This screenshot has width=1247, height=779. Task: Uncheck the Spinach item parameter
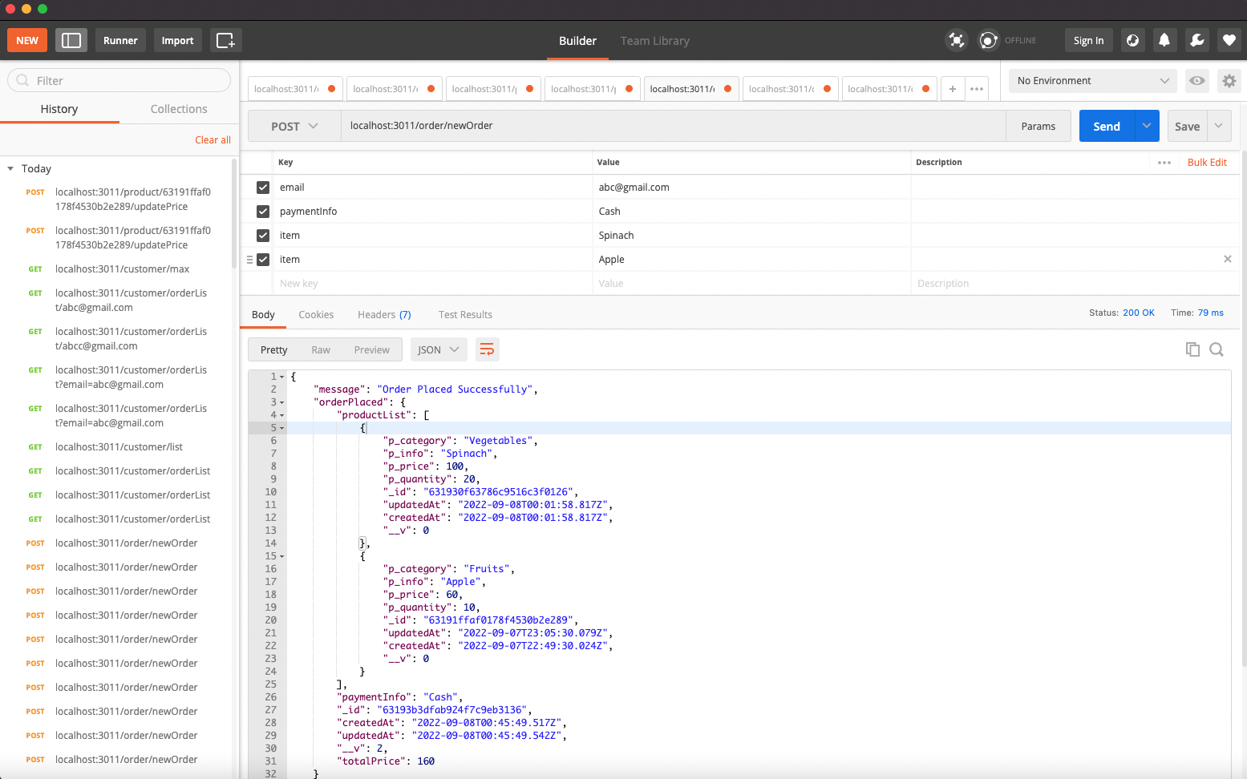pos(263,235)
